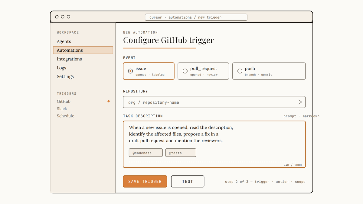Select the pull_request event radio button
Viewport: 363px width, 204px height.
tap(185, 71)
